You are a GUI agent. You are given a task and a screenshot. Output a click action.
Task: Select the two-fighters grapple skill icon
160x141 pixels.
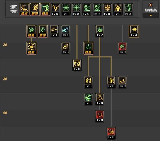88,82
